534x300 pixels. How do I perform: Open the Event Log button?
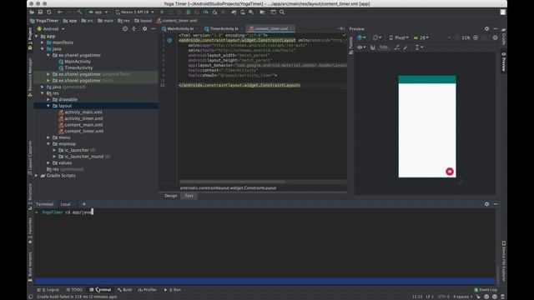point(486,290)
